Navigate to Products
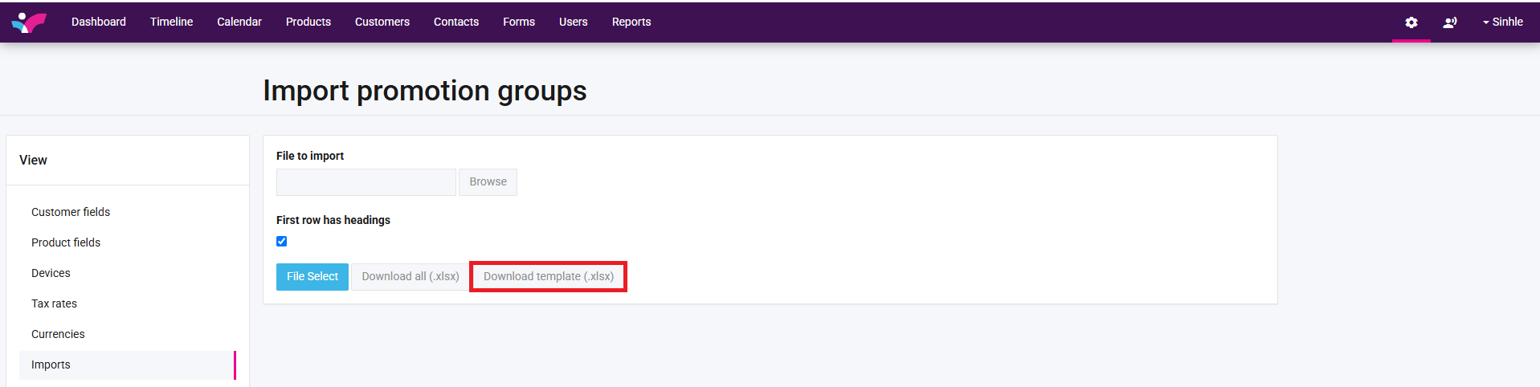Screen dimensions: 1540x387 pos(308,22)
